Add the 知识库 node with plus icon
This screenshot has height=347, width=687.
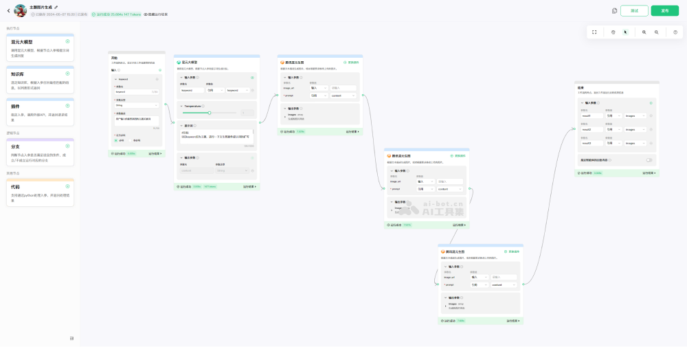pos(67,74)
